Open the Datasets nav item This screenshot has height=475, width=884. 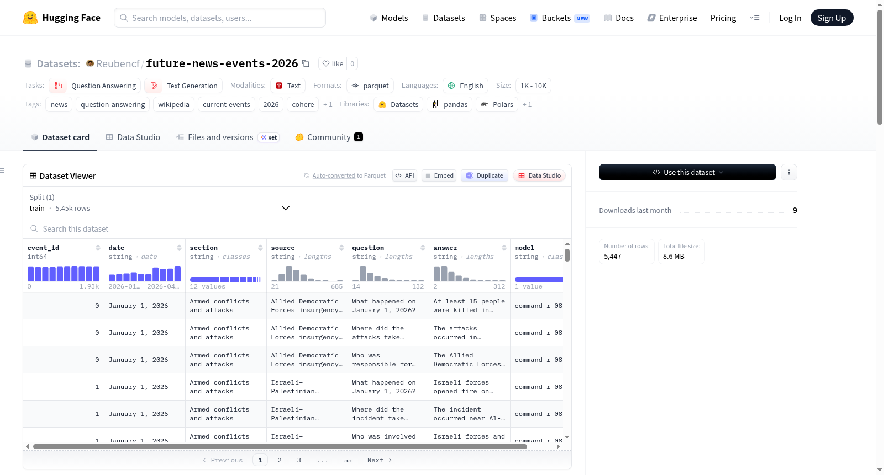pyautogui.click(x=443, y=18)
